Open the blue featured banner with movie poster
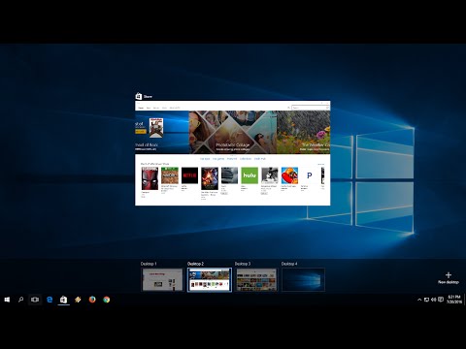Screen dimensions: 466x349 click(x=162, y=132)
